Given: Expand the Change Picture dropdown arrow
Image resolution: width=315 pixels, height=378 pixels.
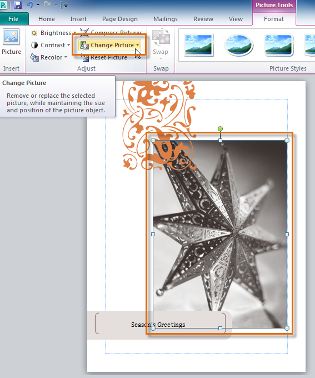Looking at the screenshot, I should coord(137,45).
